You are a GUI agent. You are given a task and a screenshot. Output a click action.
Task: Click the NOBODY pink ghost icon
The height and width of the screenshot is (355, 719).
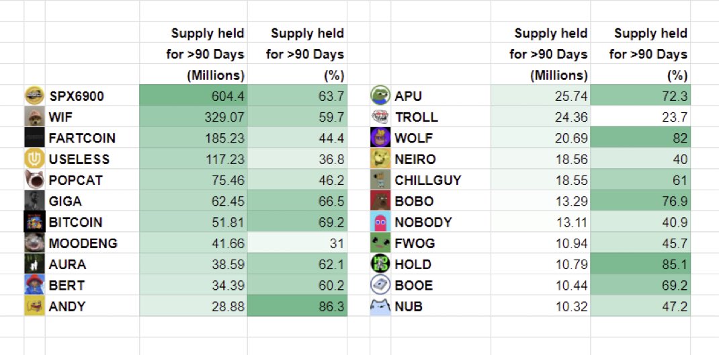[x=380, y=222]
